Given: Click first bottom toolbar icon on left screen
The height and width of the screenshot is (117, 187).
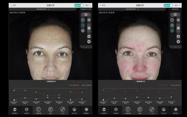Looking at the screenshot, I should click(x=15, y=110).
